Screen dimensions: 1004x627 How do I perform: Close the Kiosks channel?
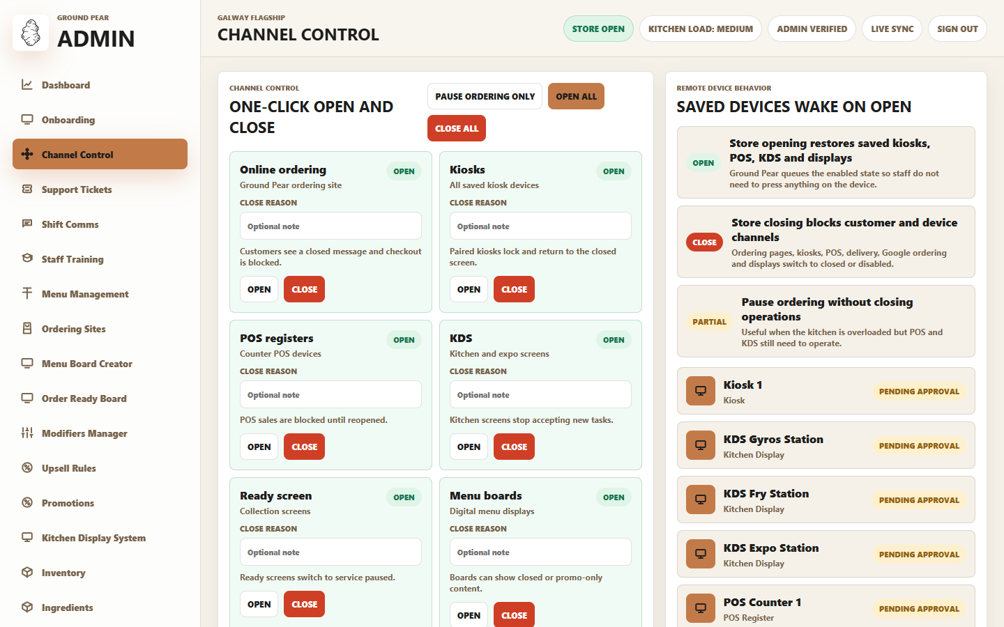click(x=514, y=289)
